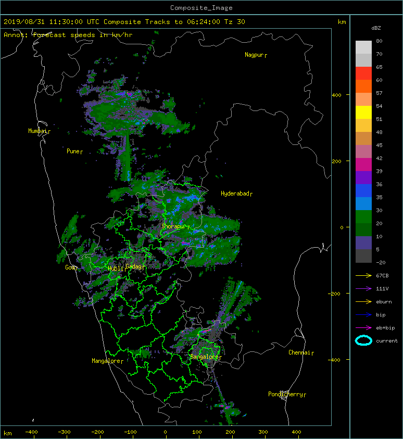
Task: Click the Chennai city label
Action: (x=299, y=352)
